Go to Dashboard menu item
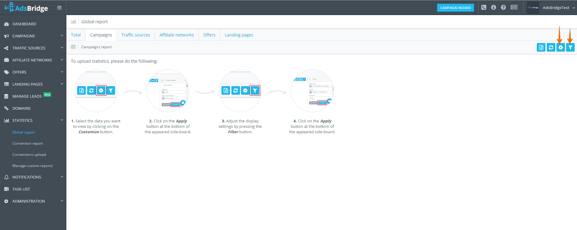 coord(24,24)
